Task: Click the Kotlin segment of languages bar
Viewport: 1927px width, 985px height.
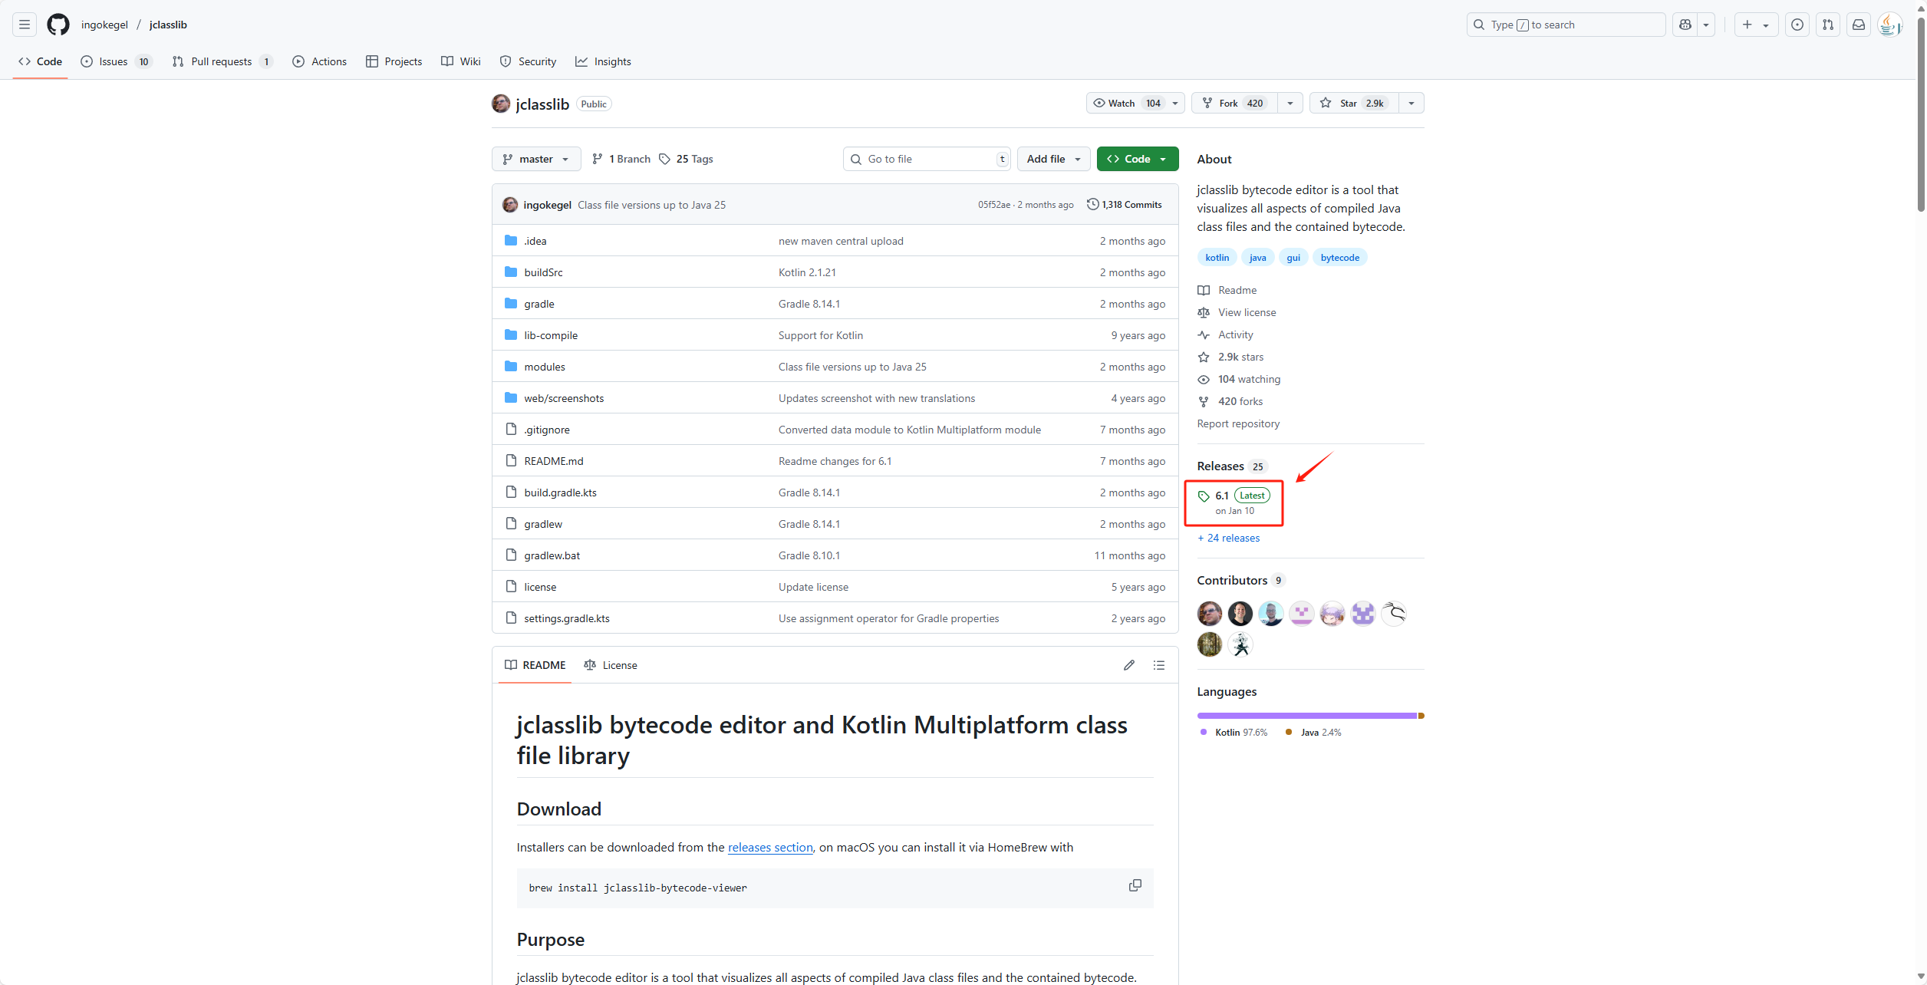Action: click(1307, 716)
